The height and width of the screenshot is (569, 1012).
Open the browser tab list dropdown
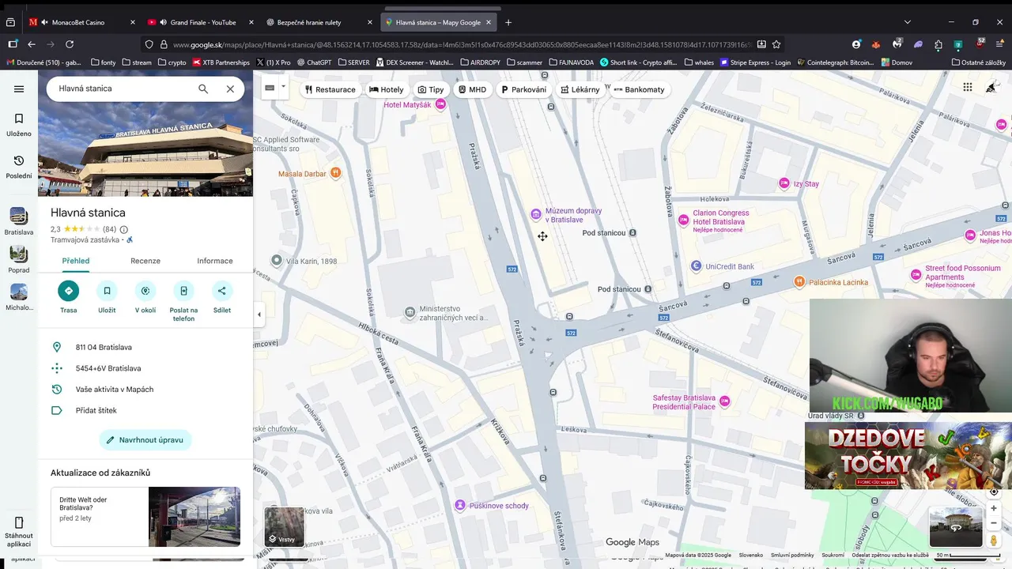click(x=908, y=22)
